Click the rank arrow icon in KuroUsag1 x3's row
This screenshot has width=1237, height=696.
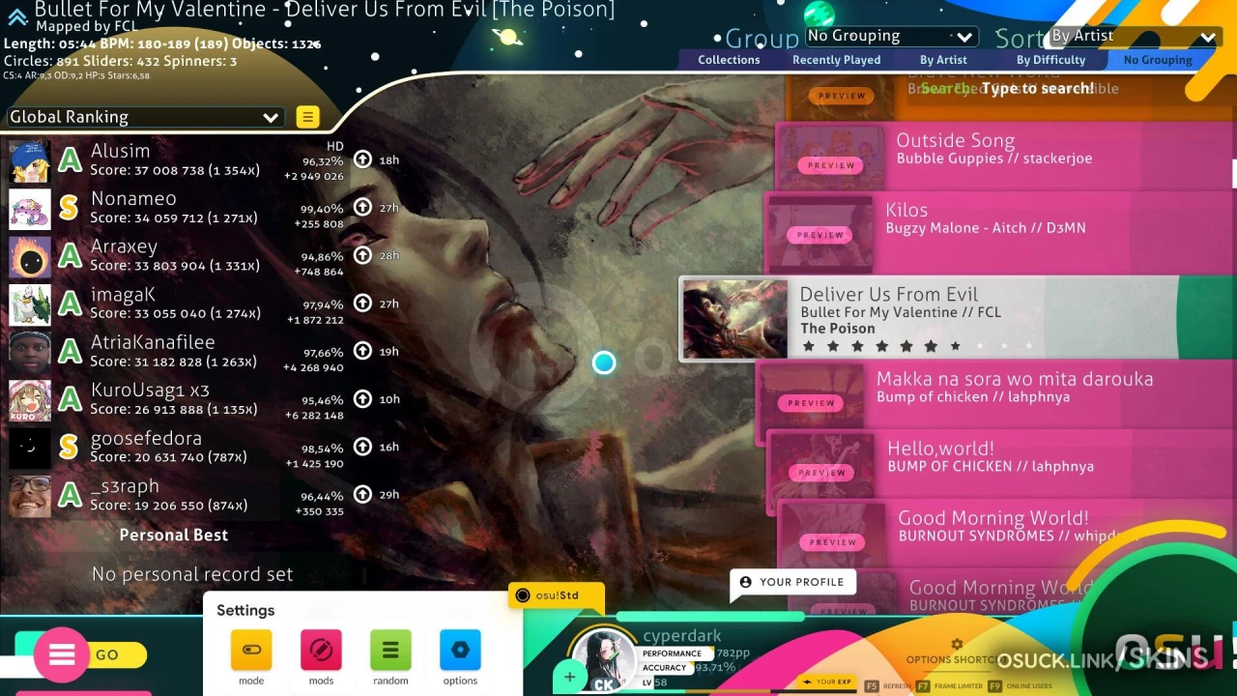(x=362, y=399)
